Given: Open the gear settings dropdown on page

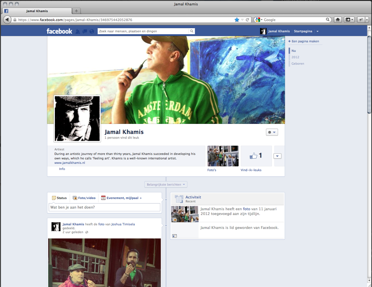Looking at the screenshot, I should pos(272,132).
